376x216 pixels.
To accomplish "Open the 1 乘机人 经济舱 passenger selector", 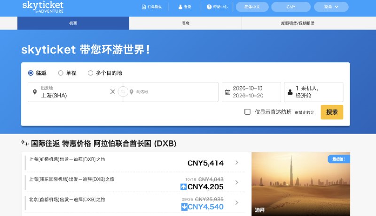I will click(x=313, y=92).
